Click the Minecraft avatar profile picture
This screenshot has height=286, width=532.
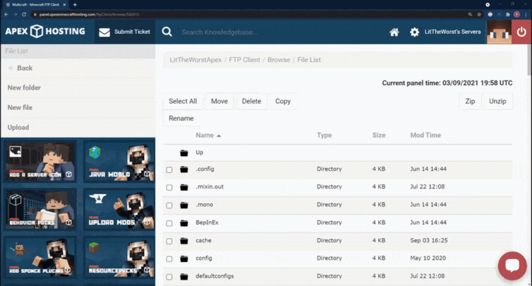499,32
